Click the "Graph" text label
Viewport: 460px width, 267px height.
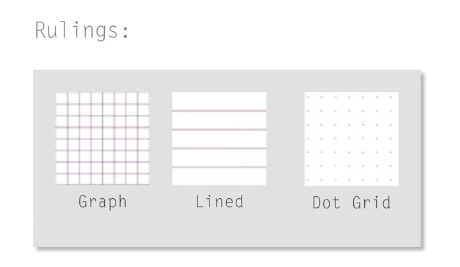103,202
